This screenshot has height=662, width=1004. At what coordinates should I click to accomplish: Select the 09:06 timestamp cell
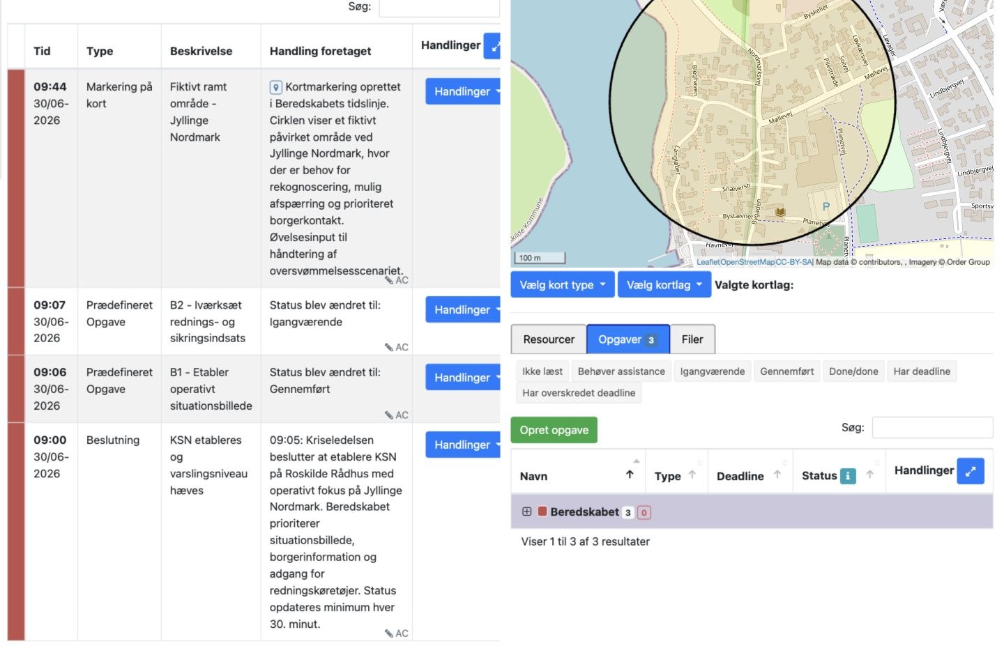coord(50,389)
